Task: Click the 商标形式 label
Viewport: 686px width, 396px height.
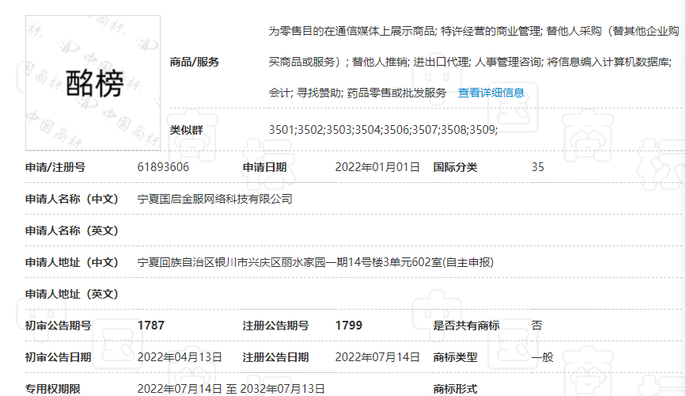Action: 455,389
